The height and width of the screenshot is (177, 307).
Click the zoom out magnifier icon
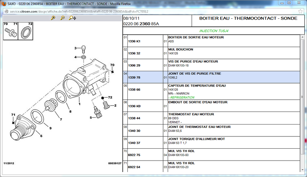[63, 18]
